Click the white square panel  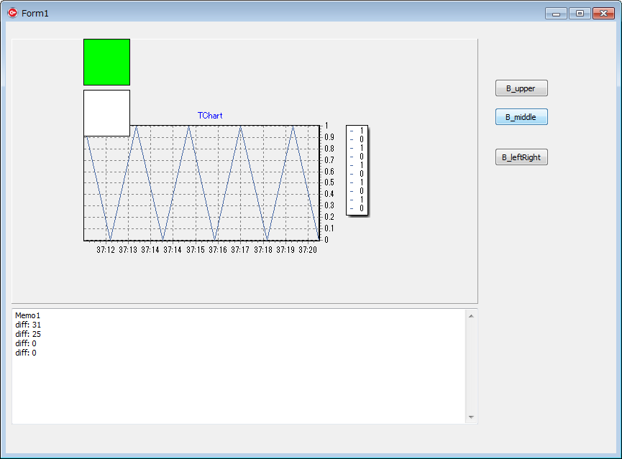[x=106, y=113]
